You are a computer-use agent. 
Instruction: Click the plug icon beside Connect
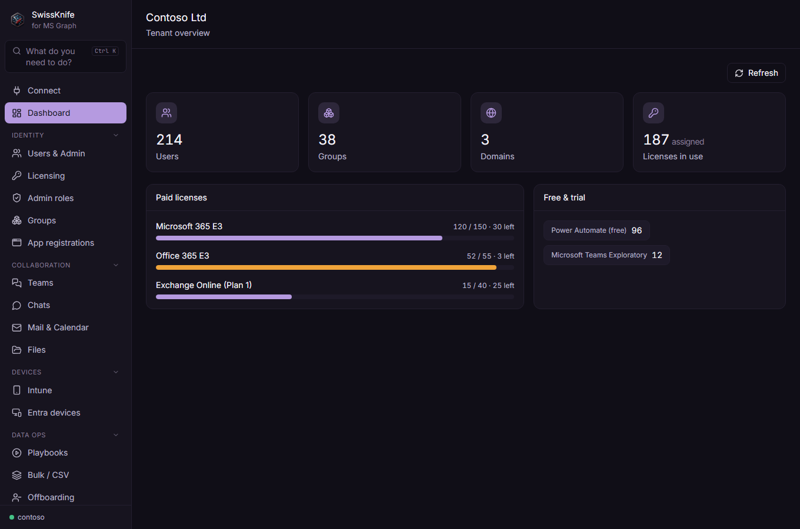[16, 91]
